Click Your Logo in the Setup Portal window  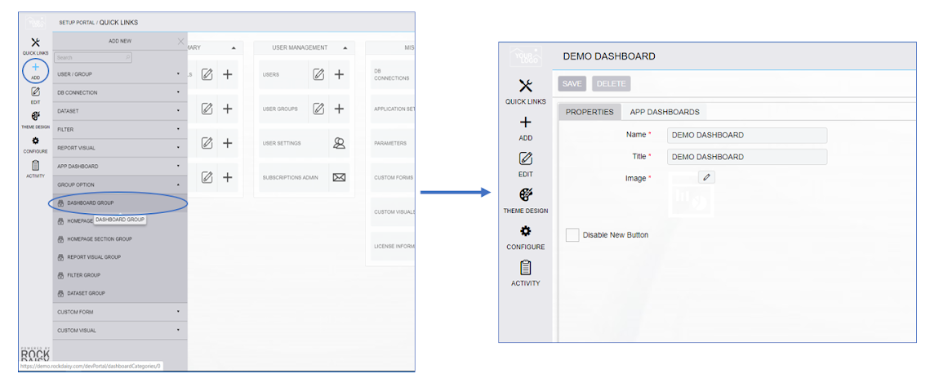[35, 22]
